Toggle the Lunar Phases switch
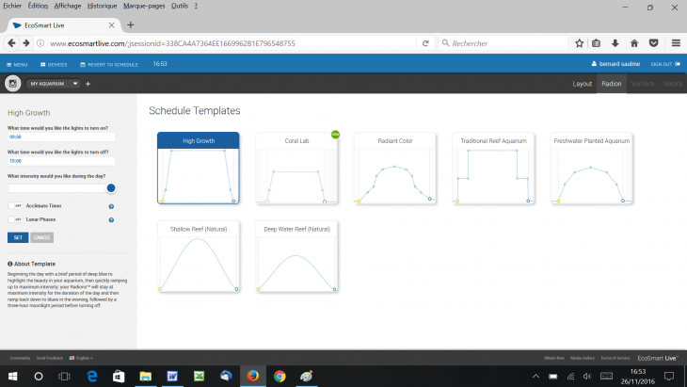 tap(16, 219)
